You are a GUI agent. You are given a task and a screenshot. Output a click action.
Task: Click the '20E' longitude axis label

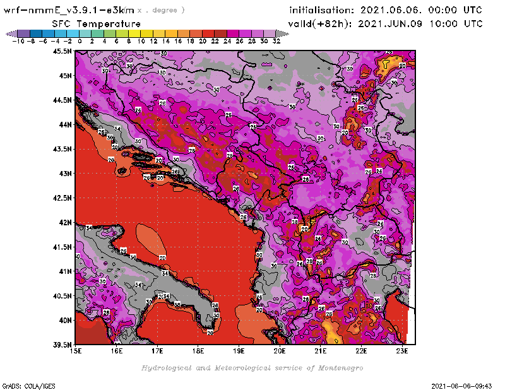pyautogui.click(x=280, y=351)
